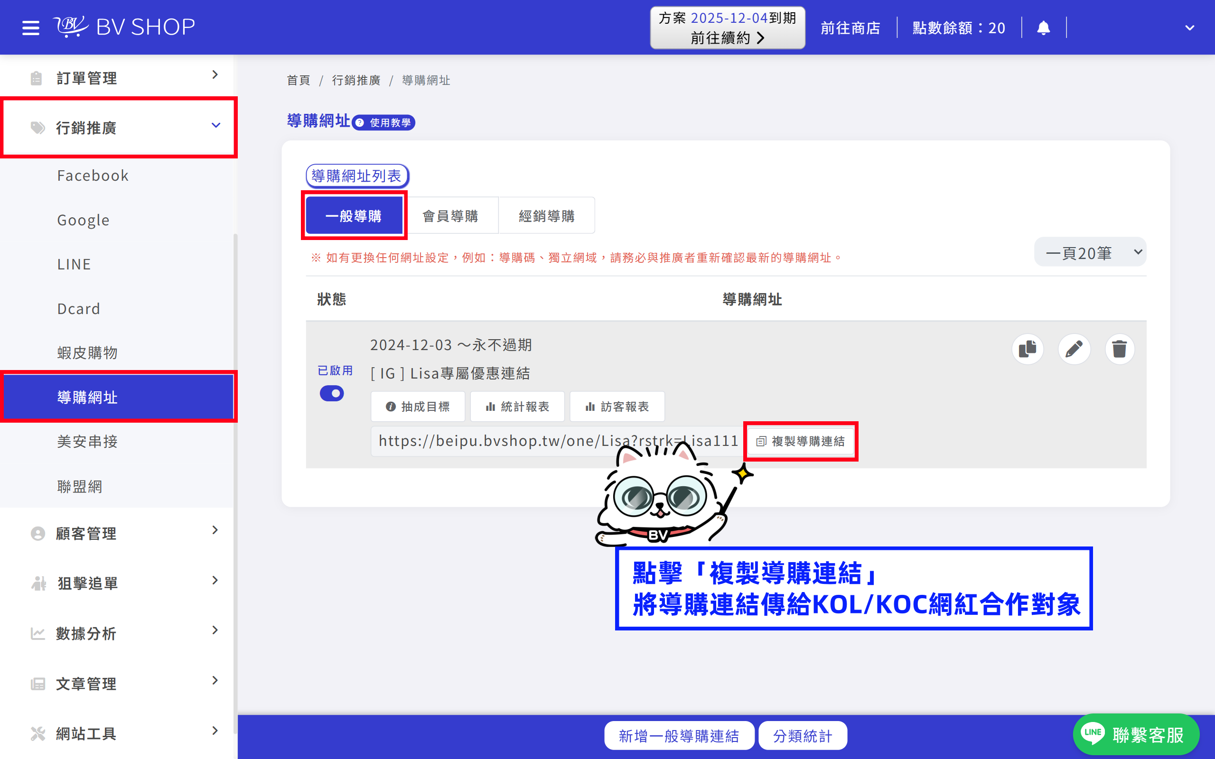1215x759 pixels.
Task: Click the 行銷推廣 tag icon
Action: coord(37,128)
